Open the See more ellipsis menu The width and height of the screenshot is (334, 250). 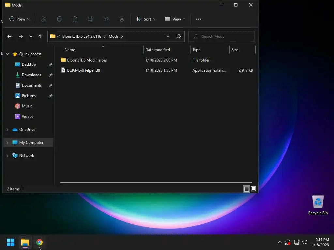tap(199, 19)
